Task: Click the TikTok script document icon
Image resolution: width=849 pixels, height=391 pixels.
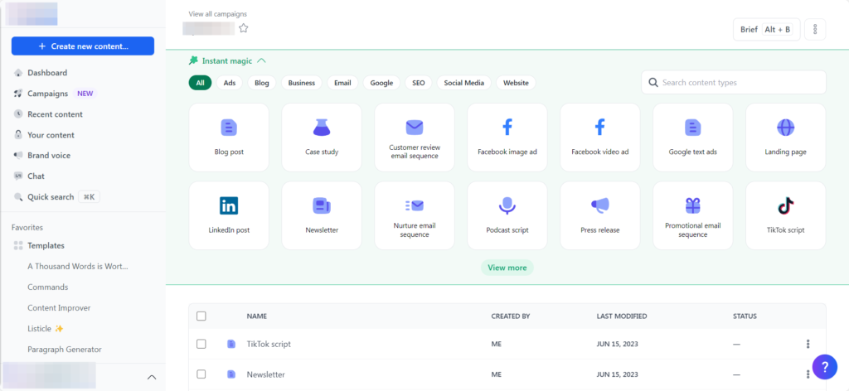Action: click(x=231, y=344)
